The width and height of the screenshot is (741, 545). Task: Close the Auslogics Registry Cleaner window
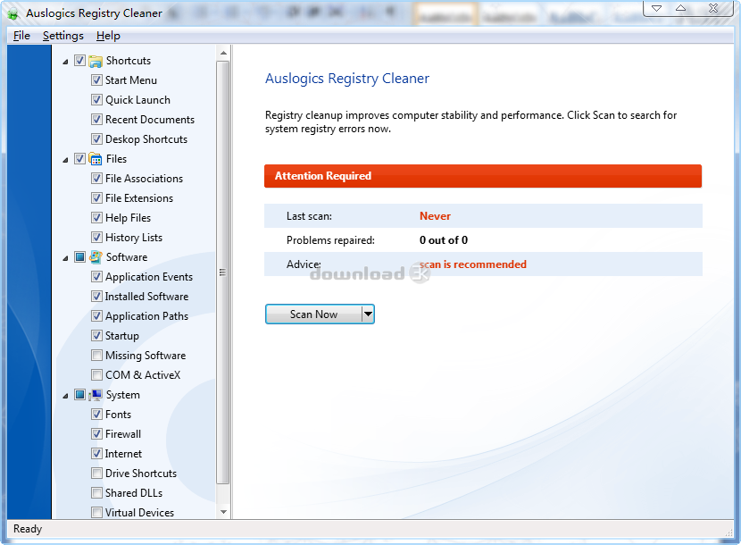pos(713,8)
